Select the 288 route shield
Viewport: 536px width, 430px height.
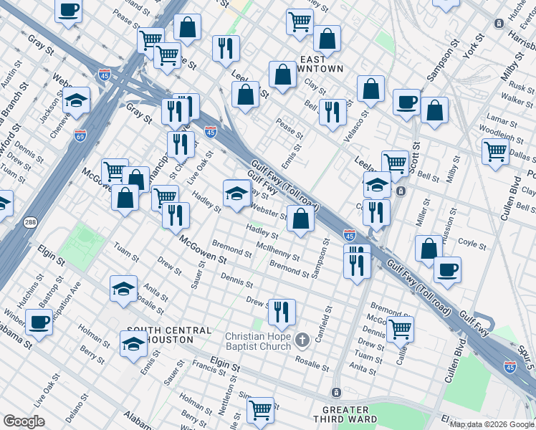coord(30,222)
